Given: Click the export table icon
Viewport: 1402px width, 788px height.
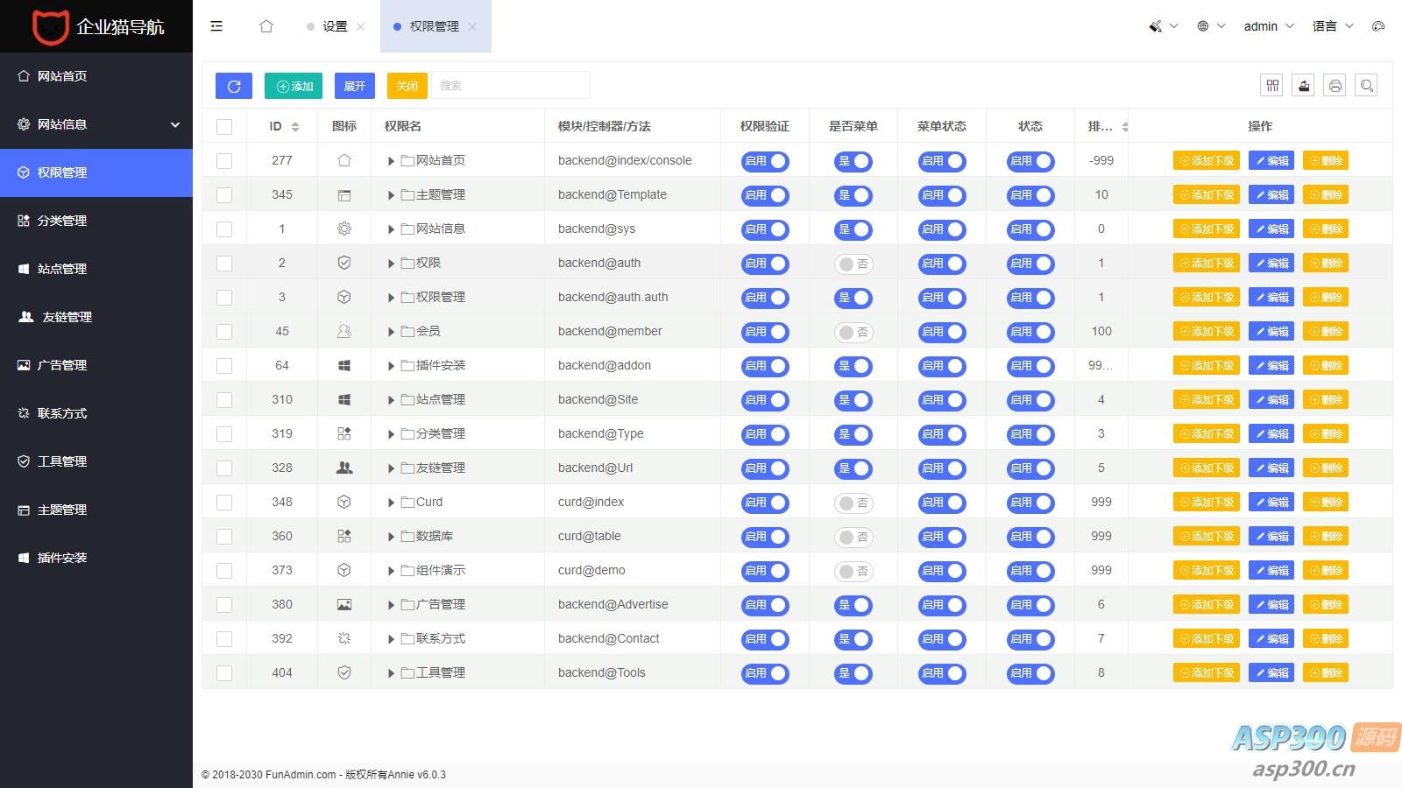Looking at the screenshot, I should pos(1304,85).
